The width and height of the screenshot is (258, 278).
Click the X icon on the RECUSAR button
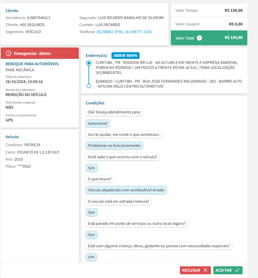click(205, 270)
